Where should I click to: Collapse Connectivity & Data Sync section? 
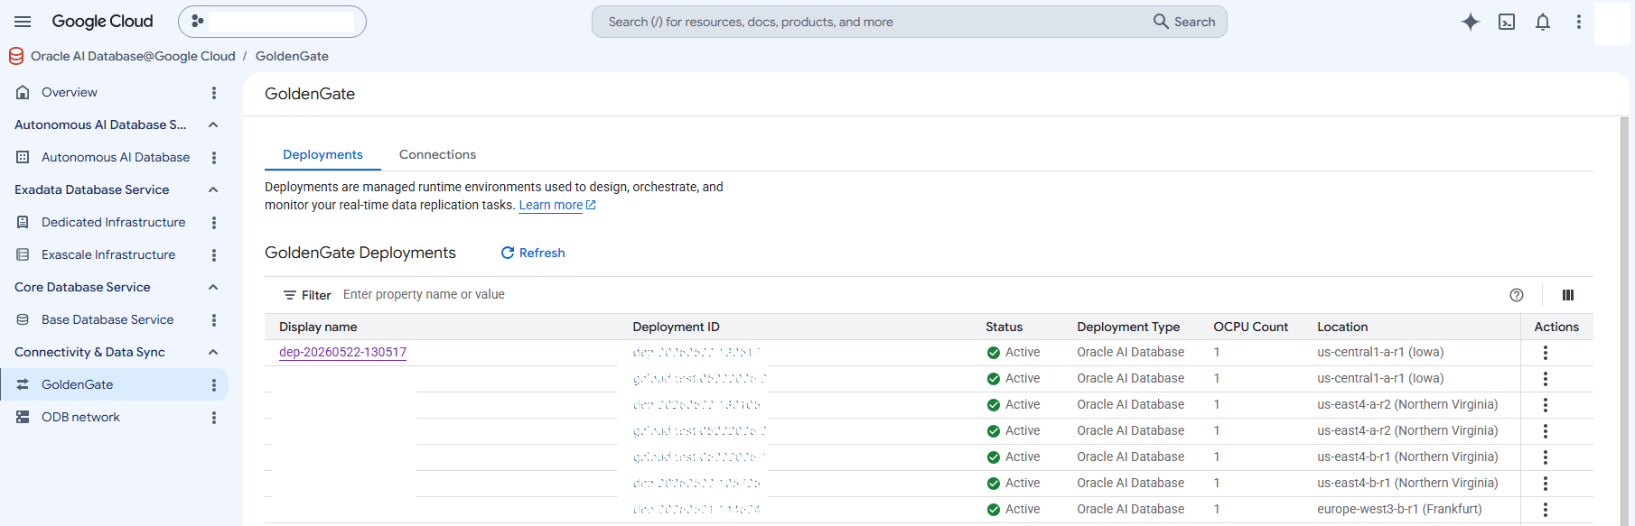coord(213,352)
